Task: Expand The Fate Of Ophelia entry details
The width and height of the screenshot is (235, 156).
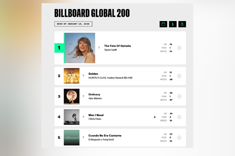Action: pyautogui.click(x=179, y=48)
